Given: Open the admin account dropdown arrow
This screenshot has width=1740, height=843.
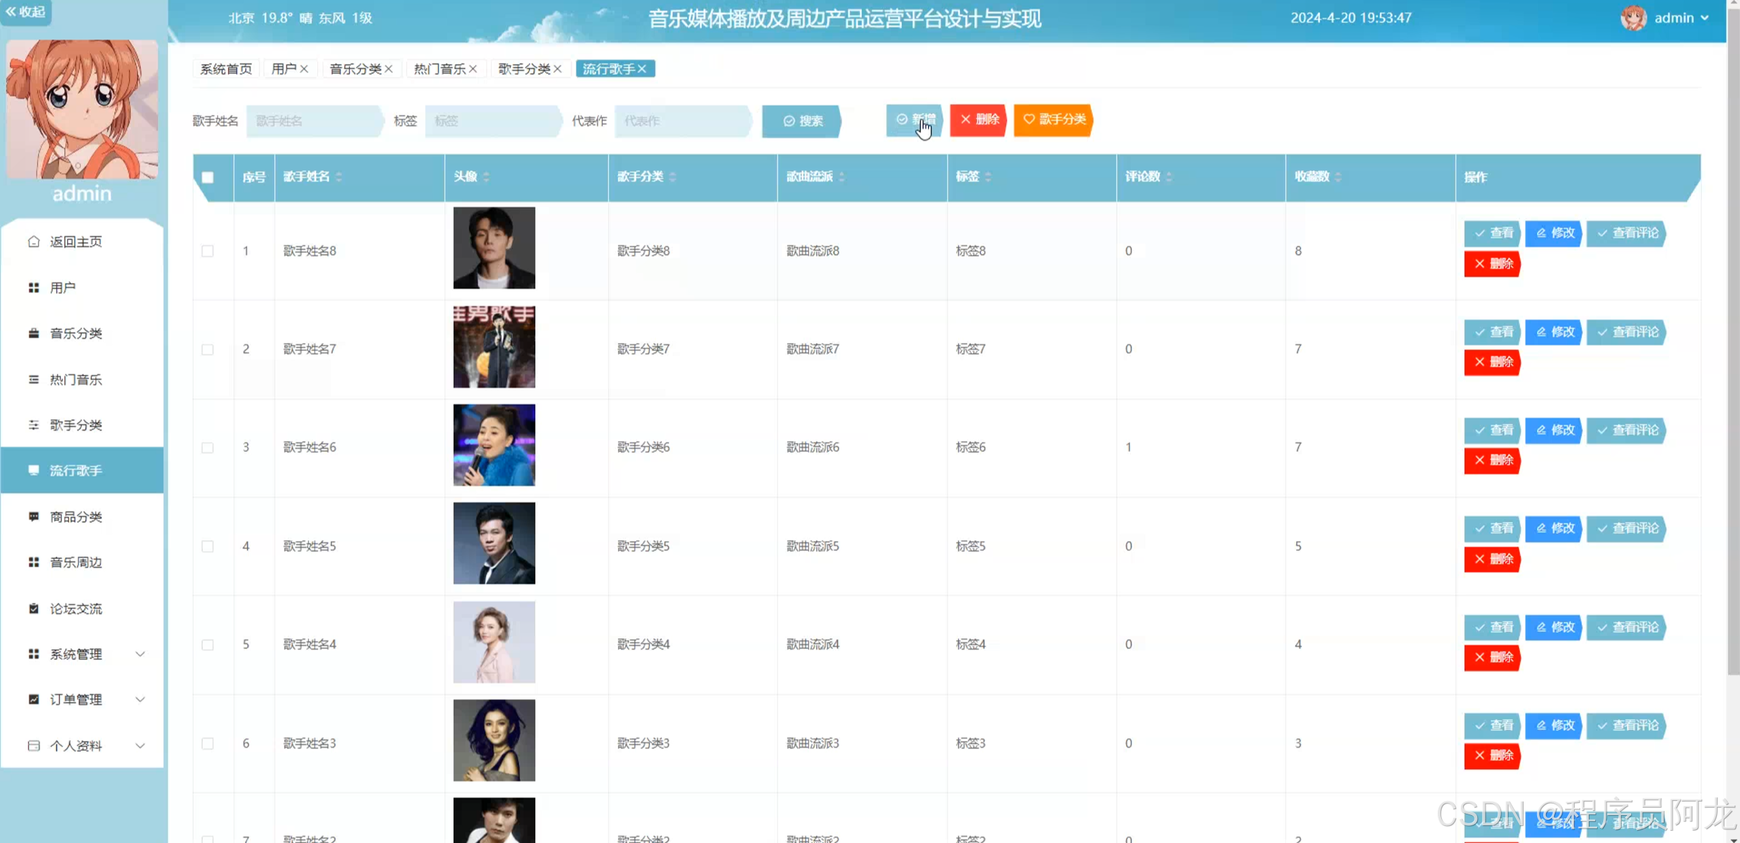Looking at the screenshot, I should tap(1705, 18).
